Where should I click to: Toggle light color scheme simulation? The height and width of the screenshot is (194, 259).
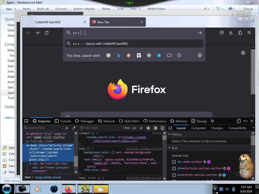[x=148, y=128]
